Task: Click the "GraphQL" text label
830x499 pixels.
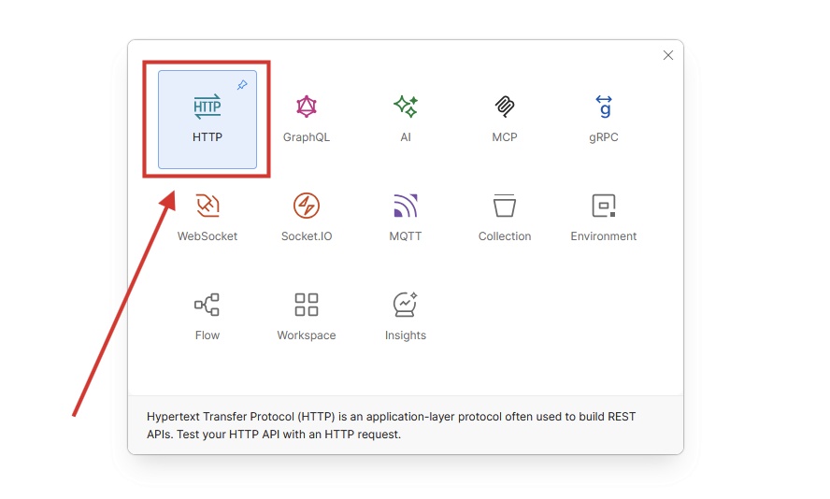Action: (x=307, y=137)
